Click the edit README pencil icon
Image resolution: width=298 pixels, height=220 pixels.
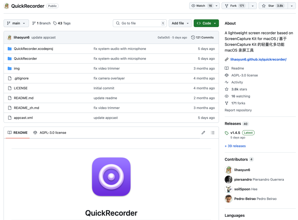(x=203, y=132)
